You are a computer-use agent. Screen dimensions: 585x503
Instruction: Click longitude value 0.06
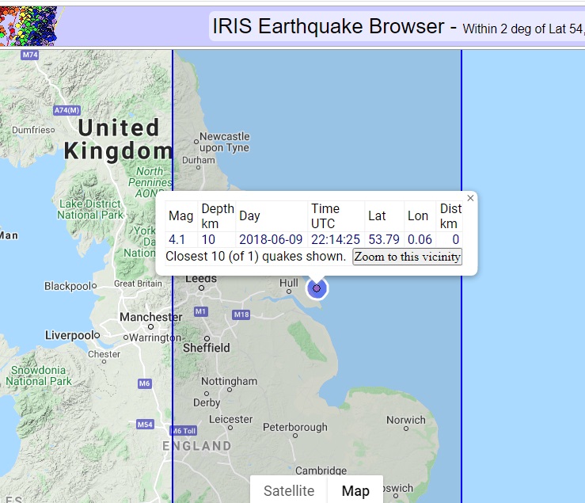420,239
